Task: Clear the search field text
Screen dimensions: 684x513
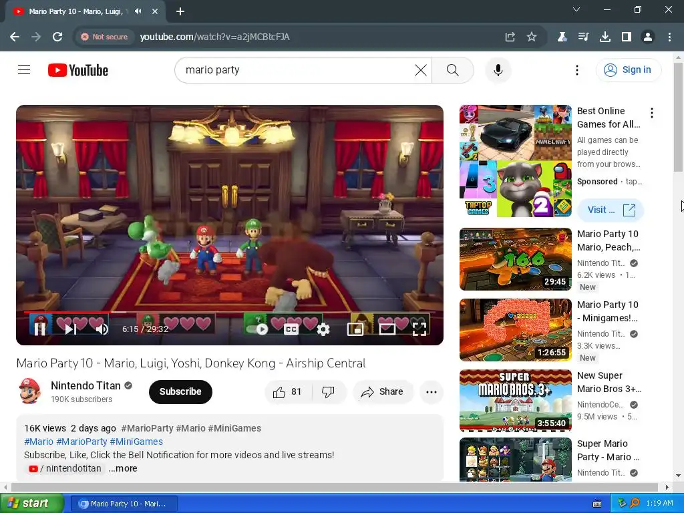Action: pyautogui.click(x=421, y=69)
